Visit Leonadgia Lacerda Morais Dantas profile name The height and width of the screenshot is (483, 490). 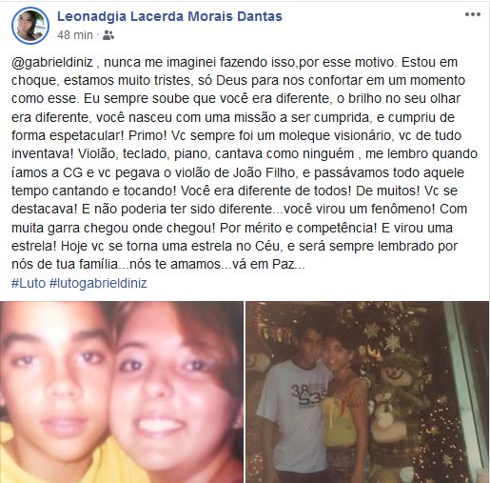click(169, 16)
